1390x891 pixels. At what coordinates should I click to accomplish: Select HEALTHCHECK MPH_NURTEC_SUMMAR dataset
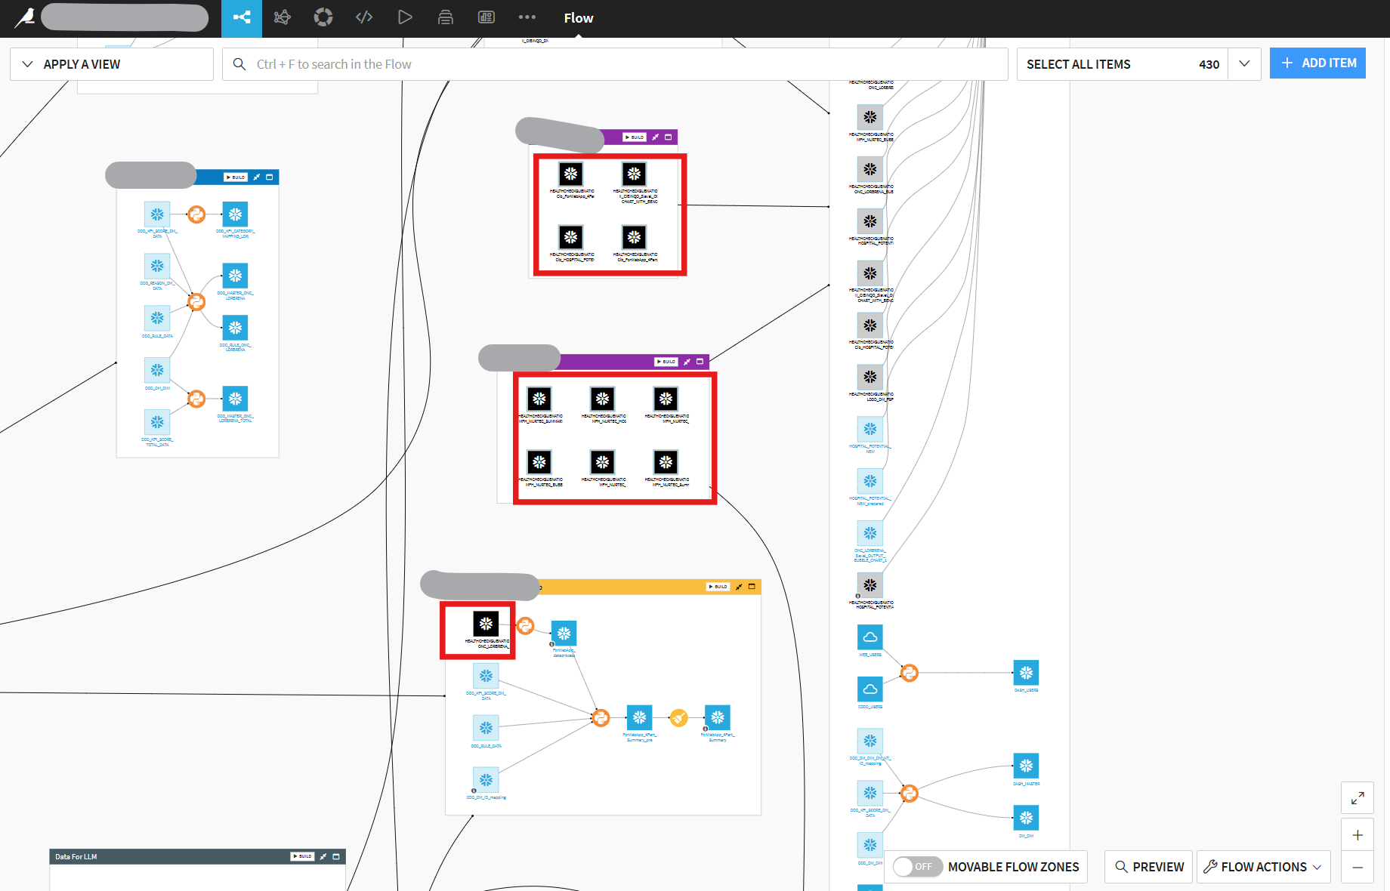tap(539, 399)
